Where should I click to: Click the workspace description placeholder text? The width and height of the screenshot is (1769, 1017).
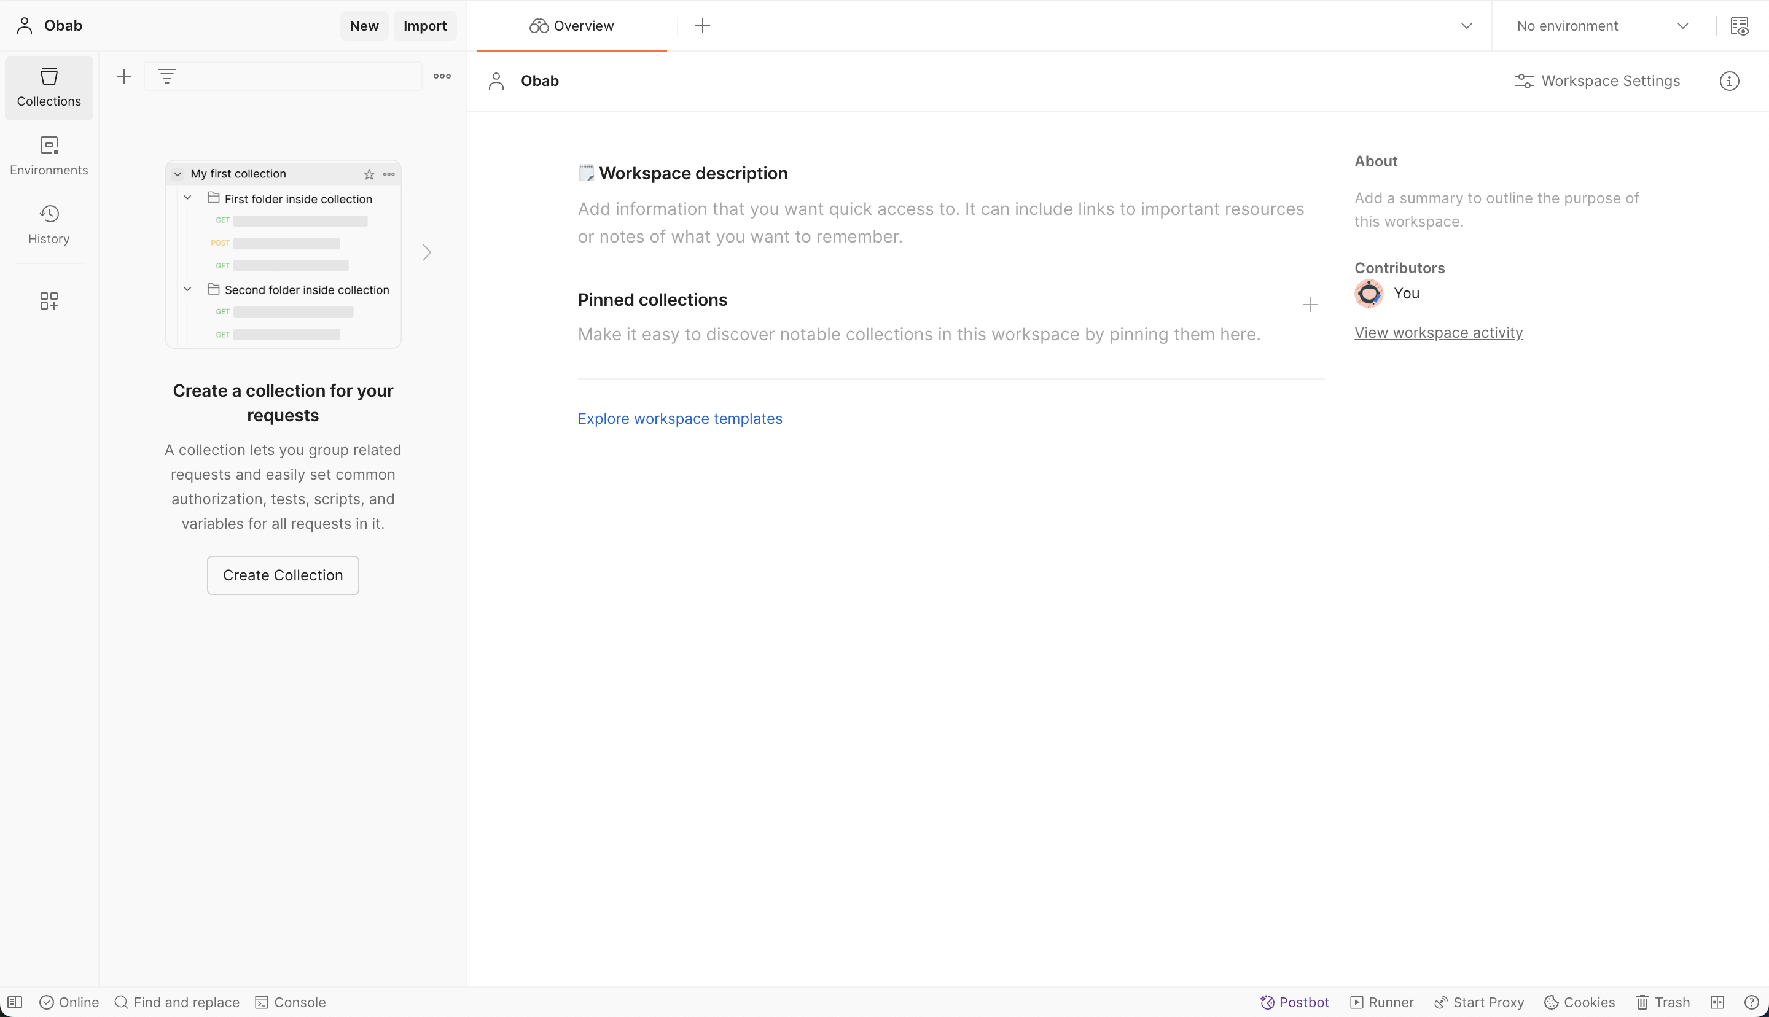(941, 223)
